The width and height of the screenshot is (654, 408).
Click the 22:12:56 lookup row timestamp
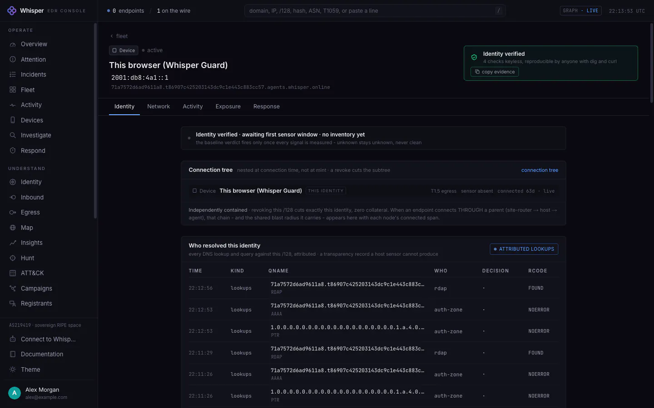(201, 288)
